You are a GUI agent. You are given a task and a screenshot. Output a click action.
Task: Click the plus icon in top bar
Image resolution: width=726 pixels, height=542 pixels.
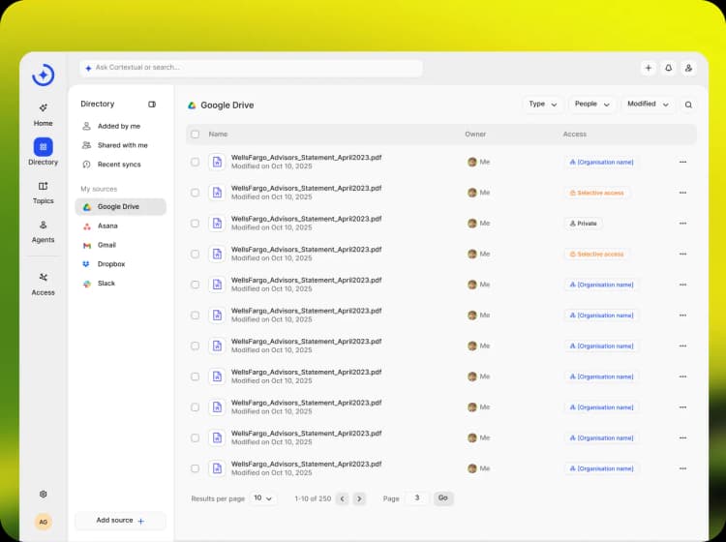649,68
